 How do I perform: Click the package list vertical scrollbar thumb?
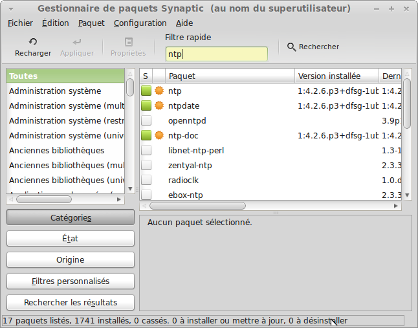407,104
